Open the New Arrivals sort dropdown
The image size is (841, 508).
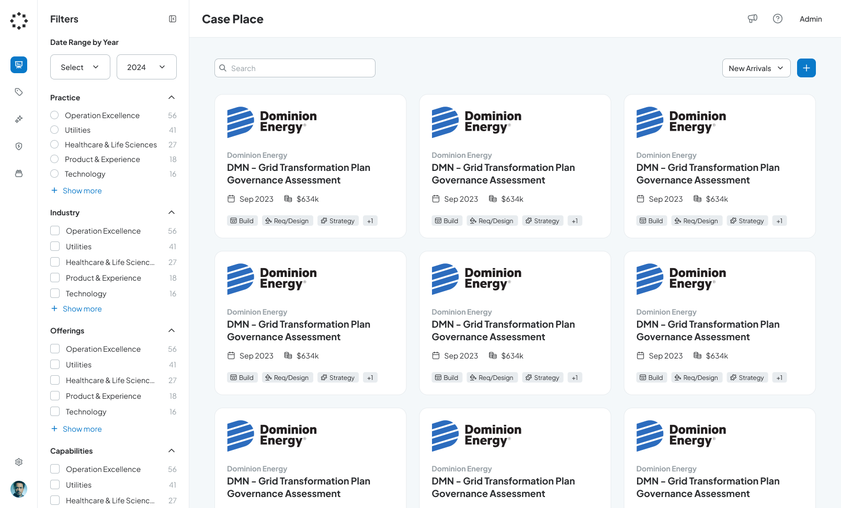coord(756,68)
